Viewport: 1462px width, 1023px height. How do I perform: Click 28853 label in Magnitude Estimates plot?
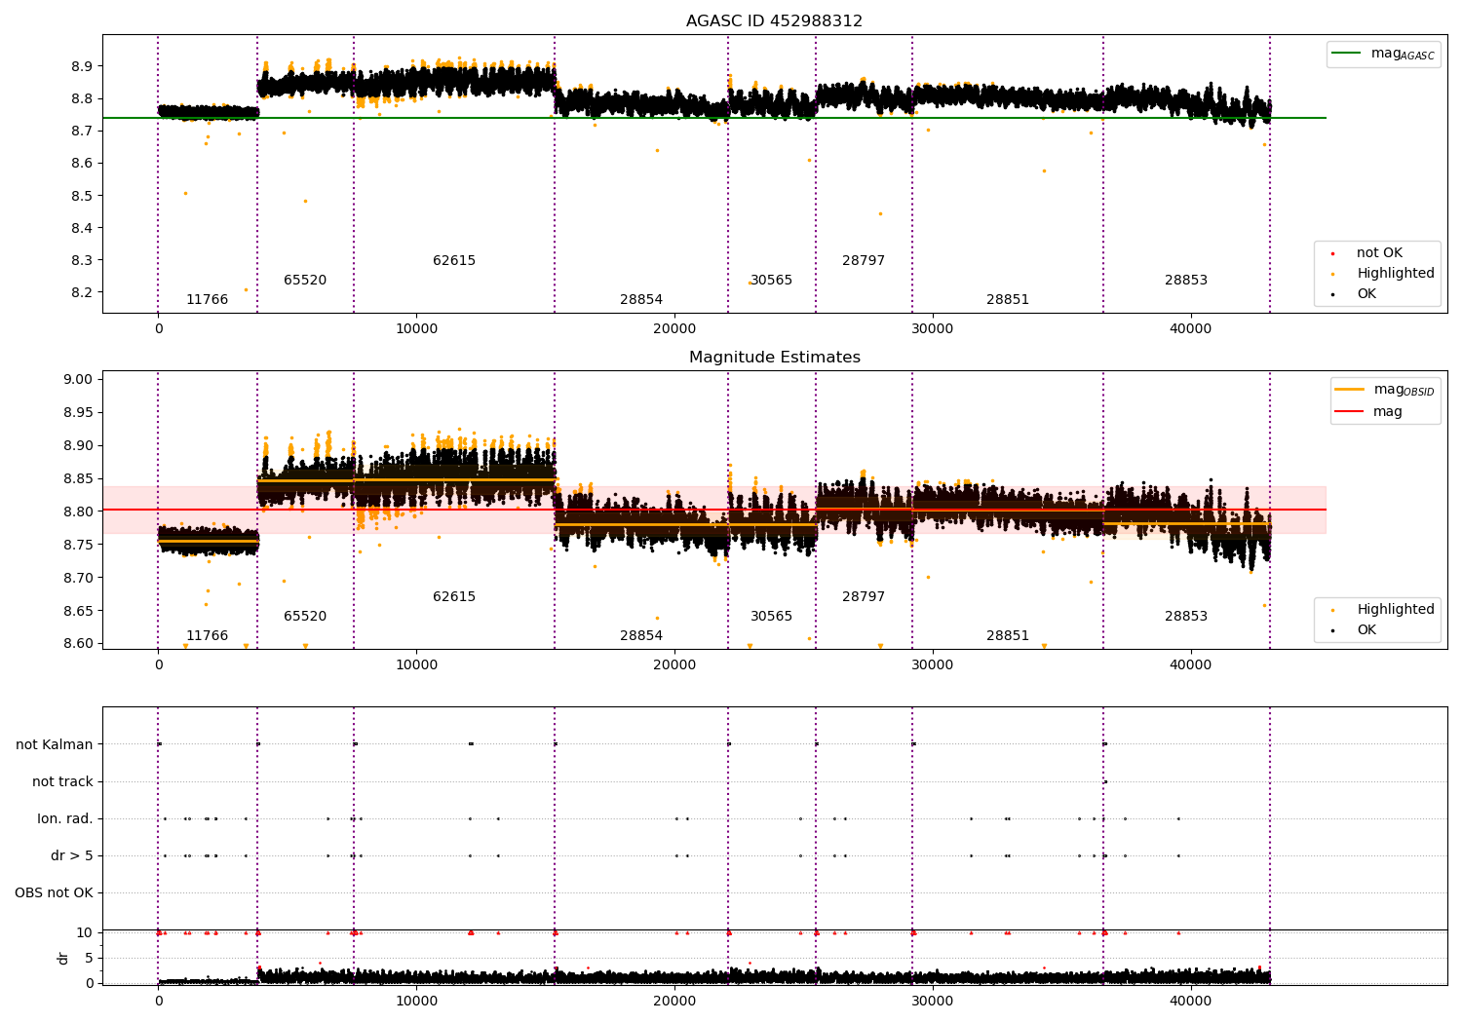1186,617
